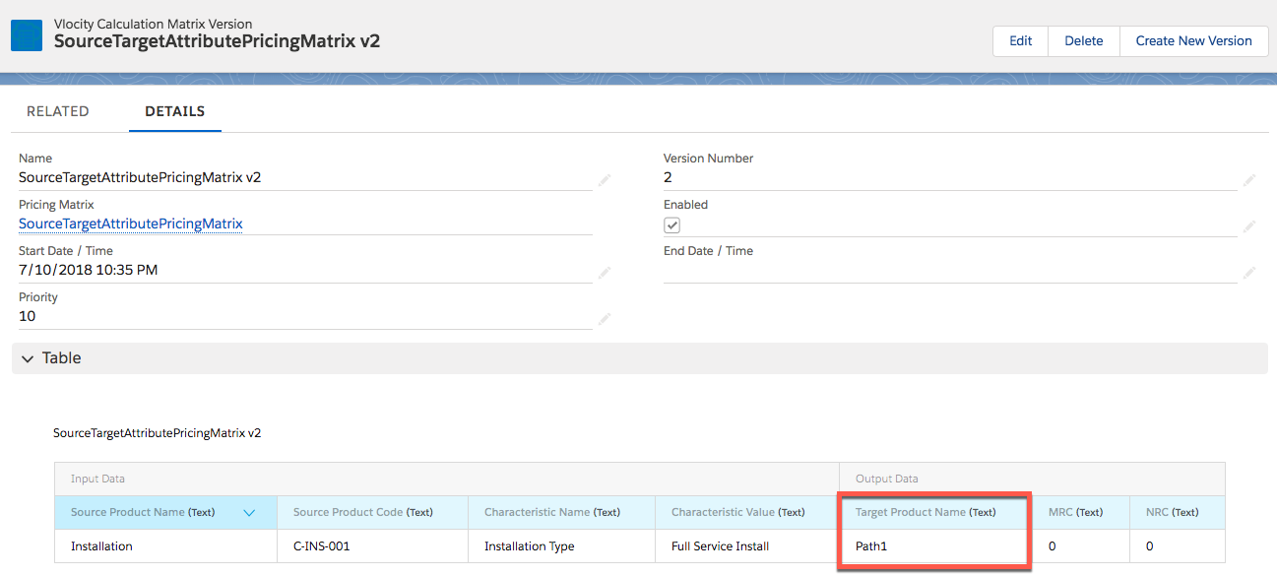Select the Full Service Install cell
Image resolution: width=1277 pixels, height=576 pixels.
tap(747, 545)
